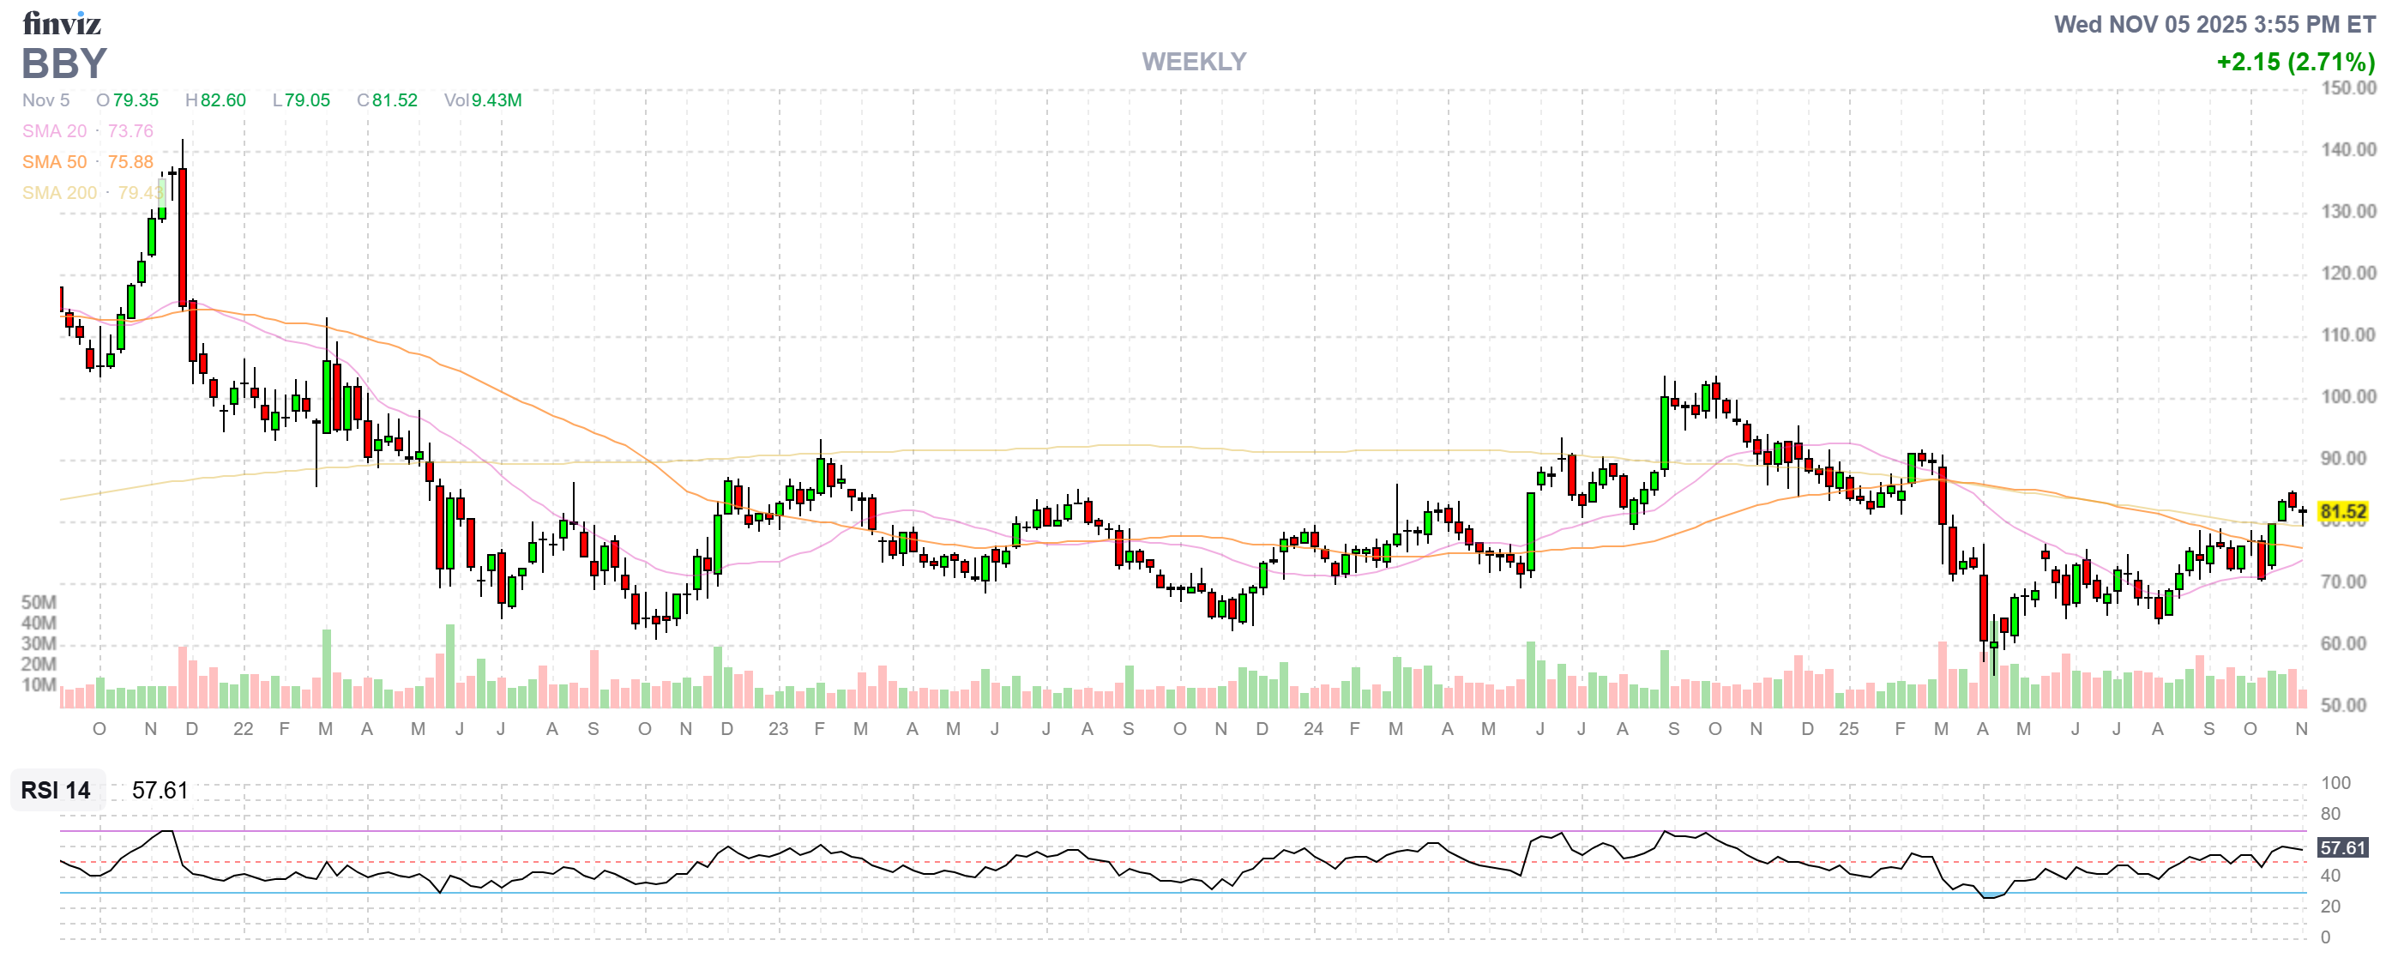Screen dimensions: 2398x964
Task: Click the dark 57.61 RSI value tag
Action: coord(2342,847)
